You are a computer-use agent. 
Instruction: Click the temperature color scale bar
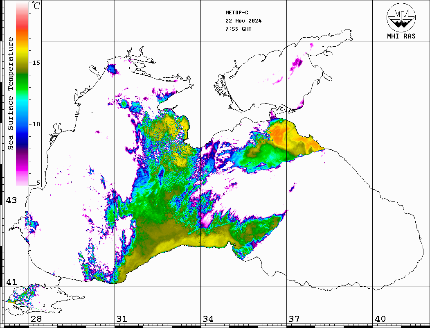click(x=22, y=94)
